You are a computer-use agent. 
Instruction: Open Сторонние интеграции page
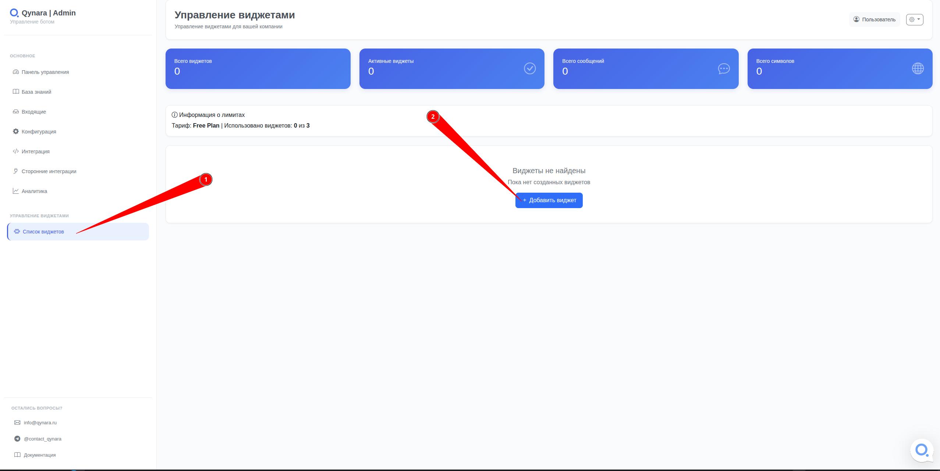(x=49, y=171)
